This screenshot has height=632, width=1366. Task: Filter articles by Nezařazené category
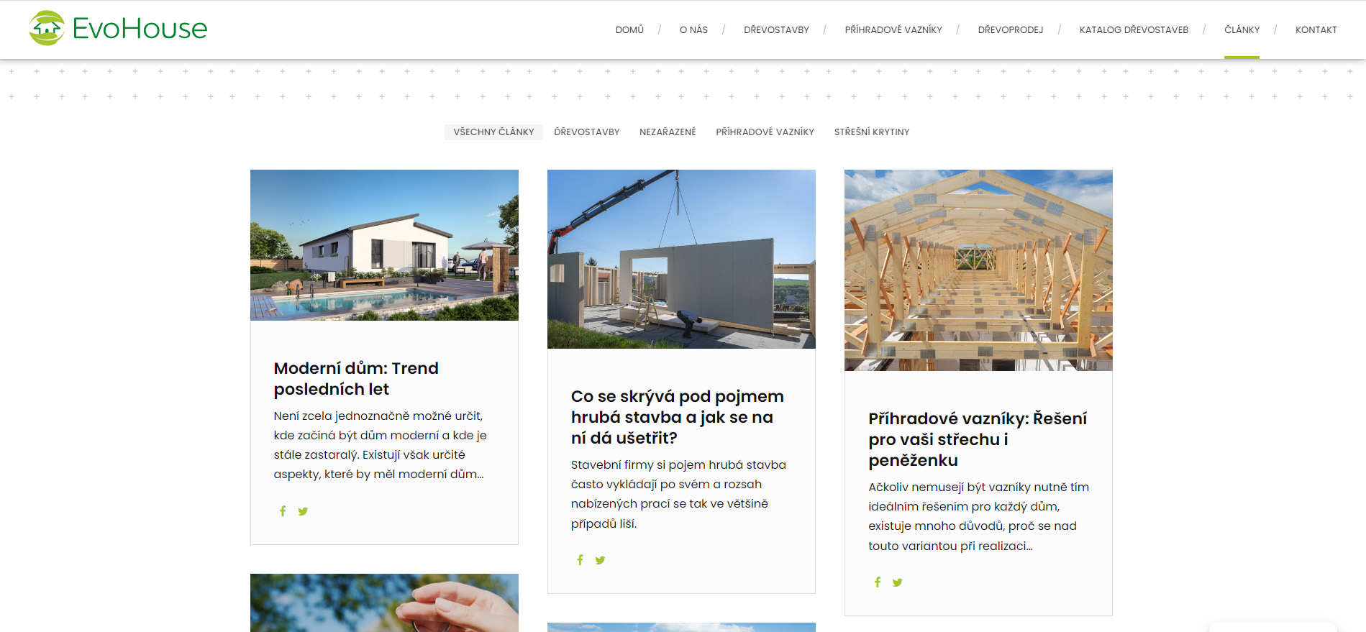[668, 132]
